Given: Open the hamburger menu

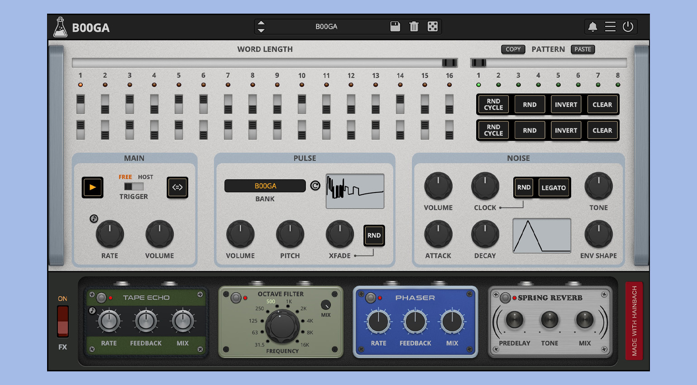Looking at the screenshot, I should pyautogui.click(x=610, y=27).
